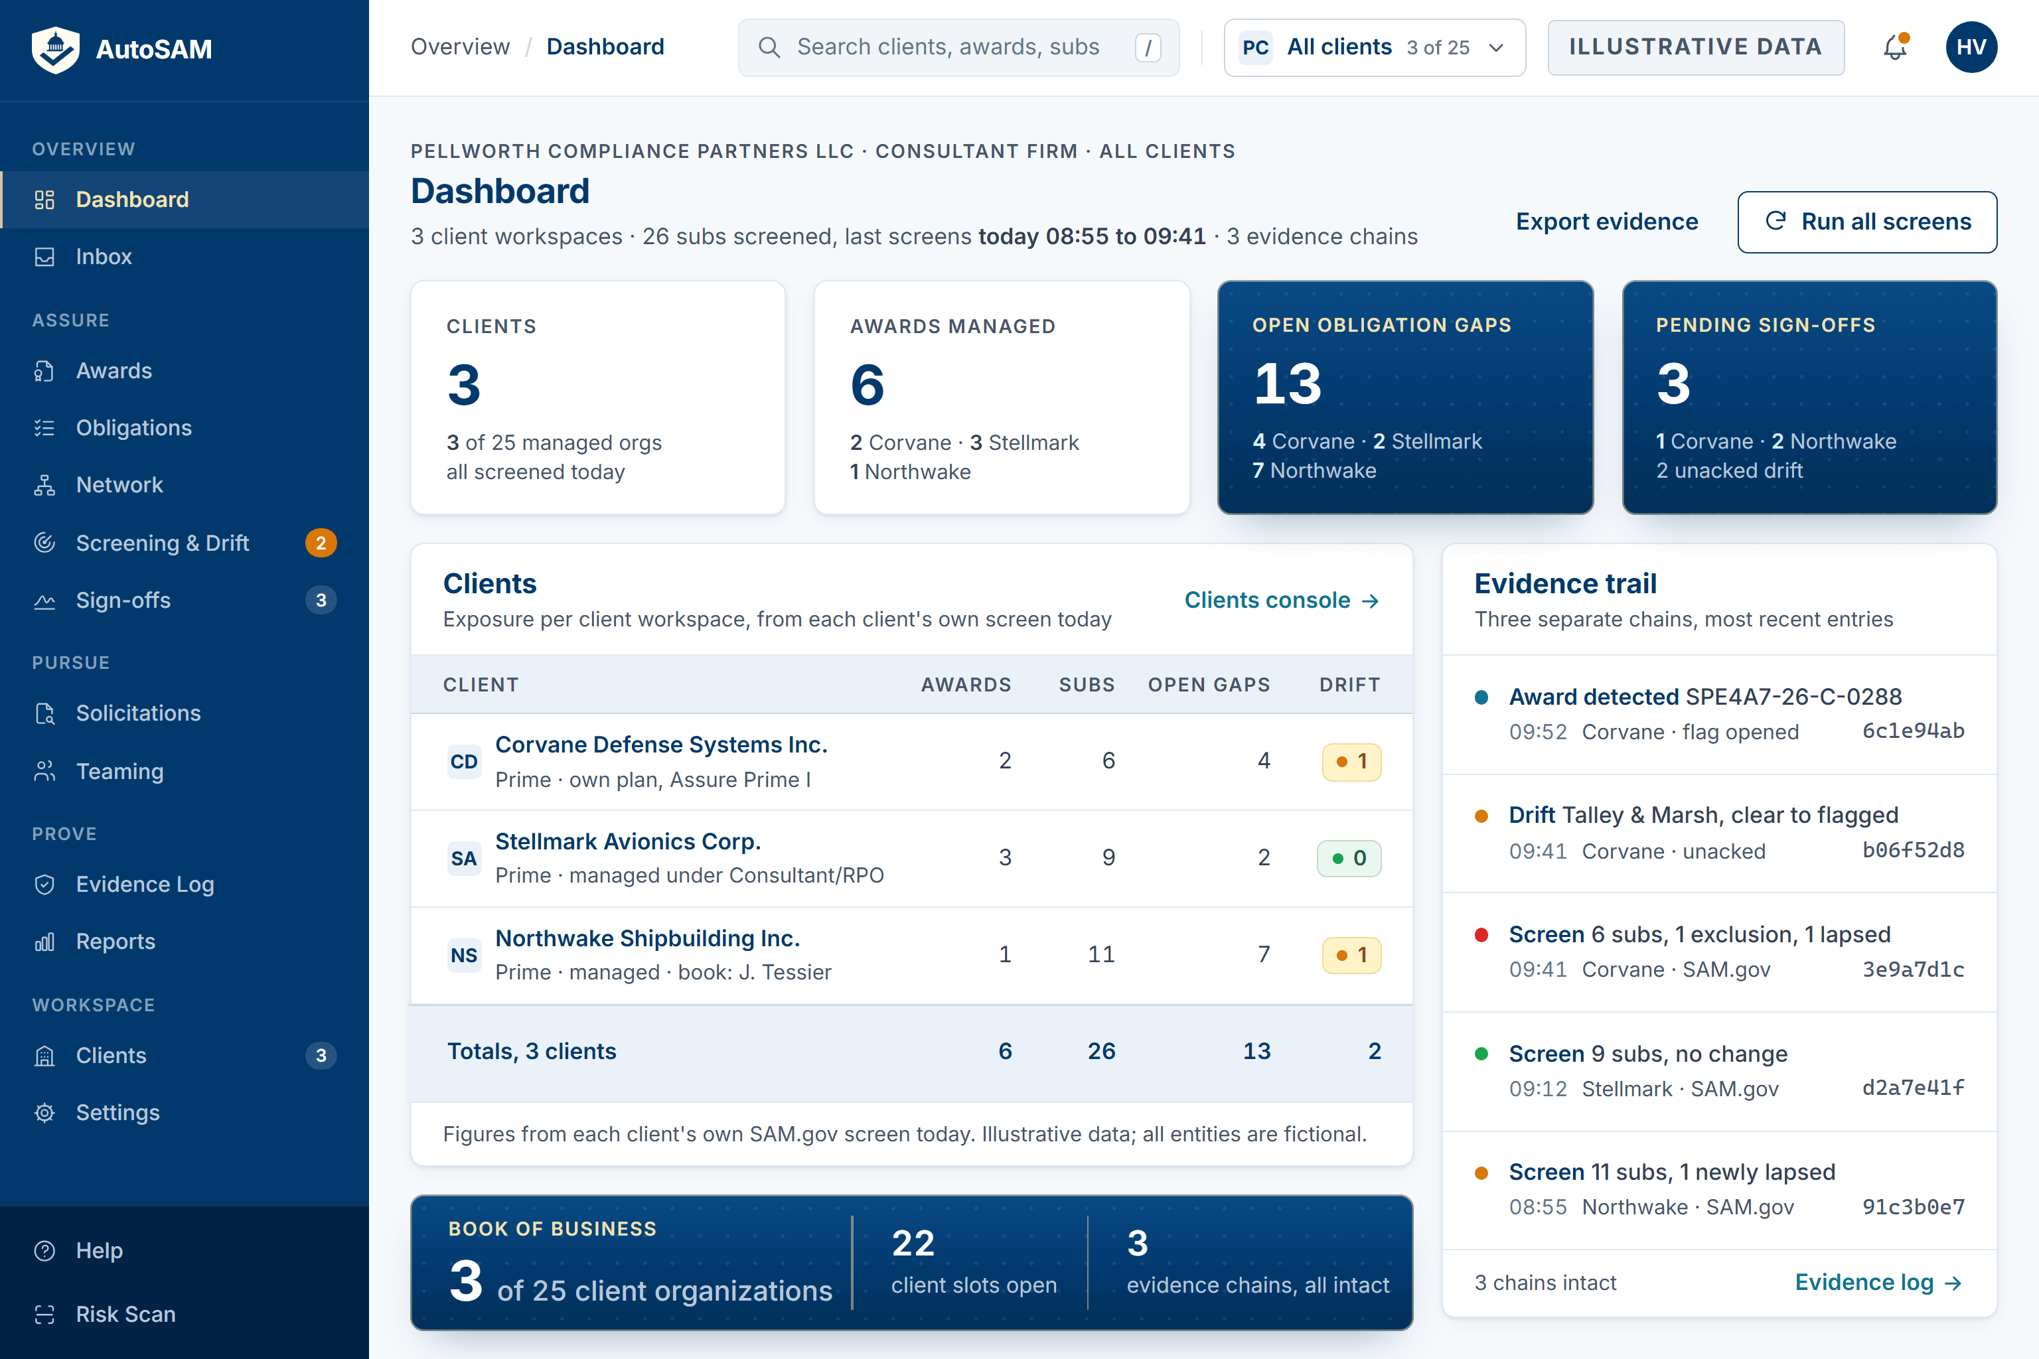Click the Solicitations document search icon
The width and height of the screenshot is (2039, 1359).
(44, 713)
